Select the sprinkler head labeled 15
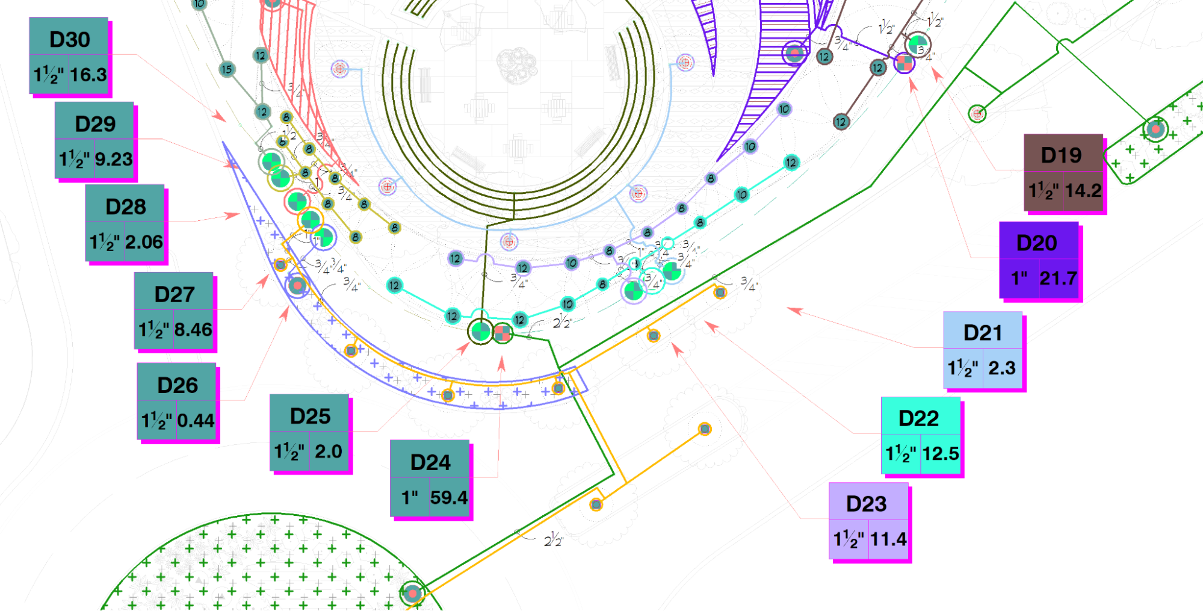The height and width of the screenshot is (611, 1203). tap(226, 69)
